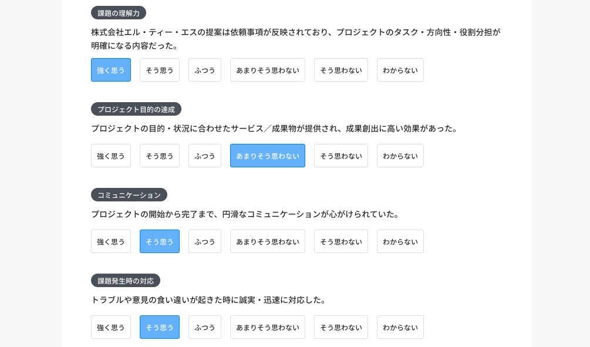Viewport: 590px width, 347px height.
Task: Click あまりそう思わない under プロジェクト目的の達成
Action: (x=268, y=156)
